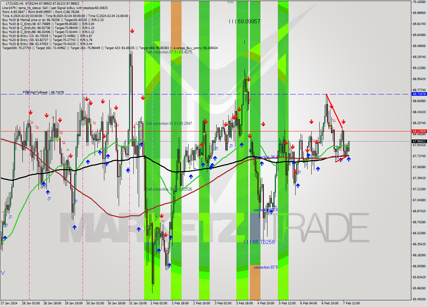Click the 'Buy %10 @ C_Entry61: 66.92738' line

48,28
